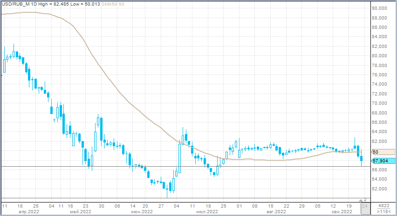The image size is (397, 216).
Task: Select the highlighted 24 date box
Action: (365, 206)
